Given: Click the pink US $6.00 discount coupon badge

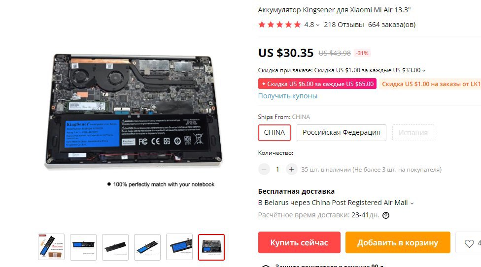Looking at the screenshot, I should 317,84.
